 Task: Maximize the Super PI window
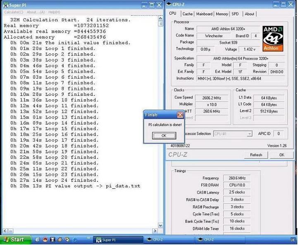[152, 5]
